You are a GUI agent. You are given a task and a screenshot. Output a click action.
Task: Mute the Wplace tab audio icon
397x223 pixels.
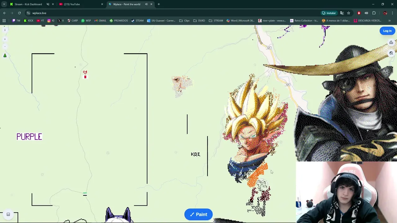pos(146,4)
